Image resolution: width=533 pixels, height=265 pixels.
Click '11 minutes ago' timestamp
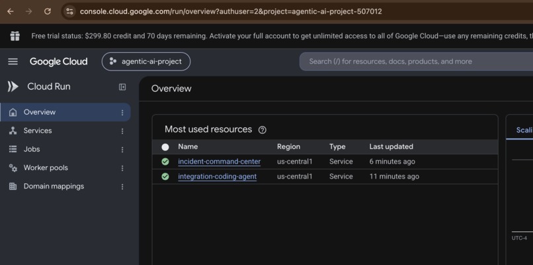[x=394, y=177]
